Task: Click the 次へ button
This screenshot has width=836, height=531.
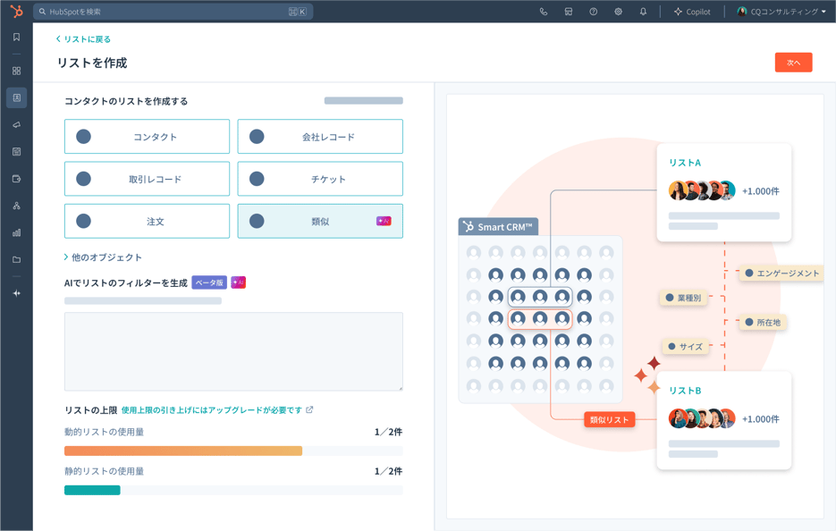Action: (x=793, y=63)
